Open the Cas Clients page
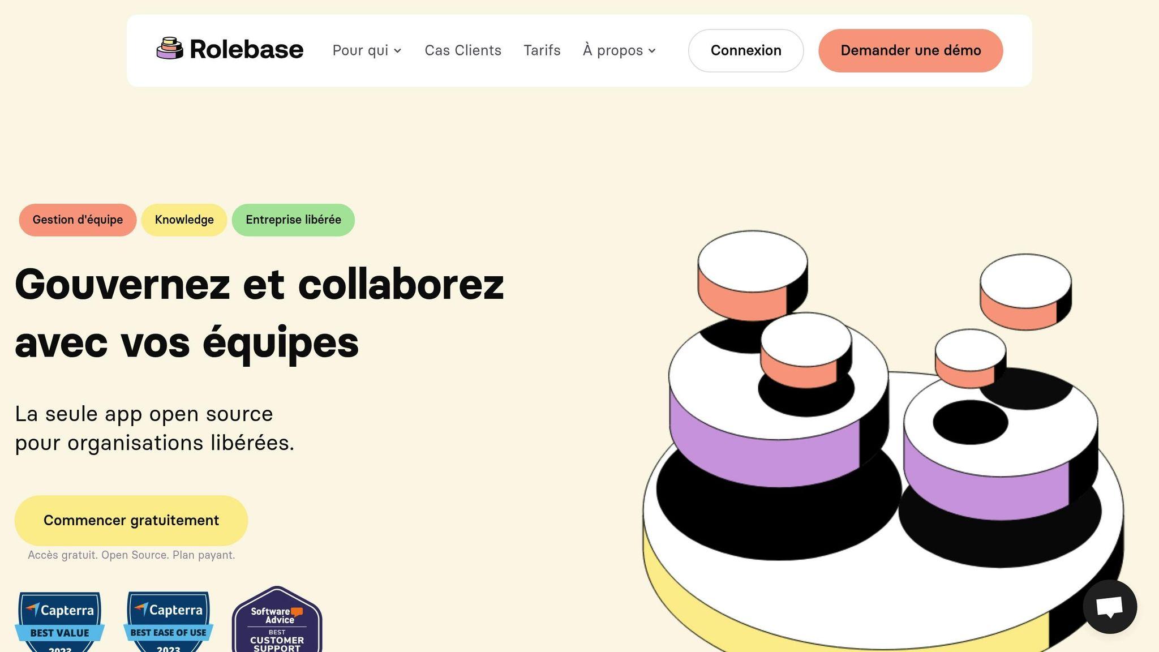Viewport: 1159px width, 652px height. [463, 50]
